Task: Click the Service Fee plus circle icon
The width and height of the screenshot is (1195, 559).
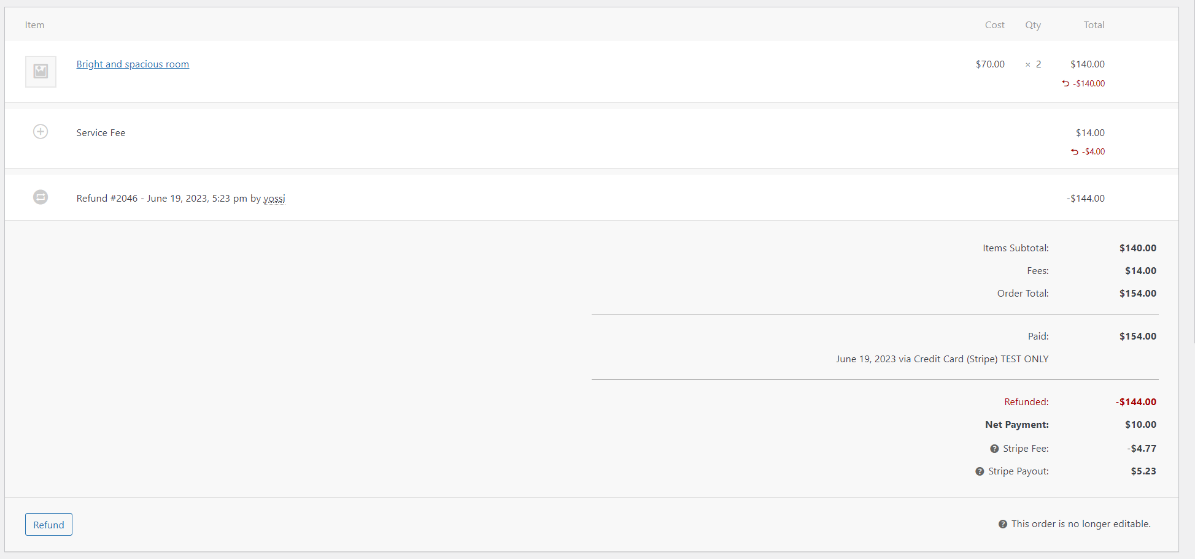Action: coord(41,132)
